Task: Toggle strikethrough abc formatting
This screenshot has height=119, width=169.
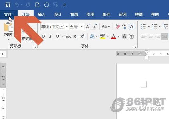Action: [x=68, y=37]
